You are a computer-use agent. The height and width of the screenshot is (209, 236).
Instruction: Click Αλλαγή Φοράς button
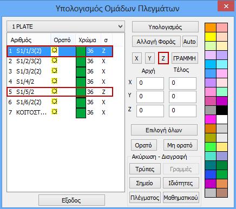[156, 42]
